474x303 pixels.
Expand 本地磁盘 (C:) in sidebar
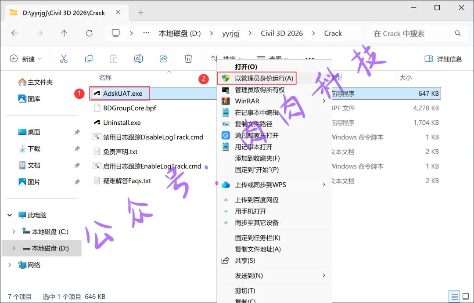[x=14, y=231]
